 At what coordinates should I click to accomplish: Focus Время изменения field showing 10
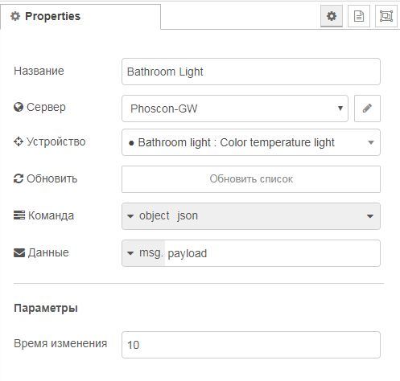(x=251, y=345)
